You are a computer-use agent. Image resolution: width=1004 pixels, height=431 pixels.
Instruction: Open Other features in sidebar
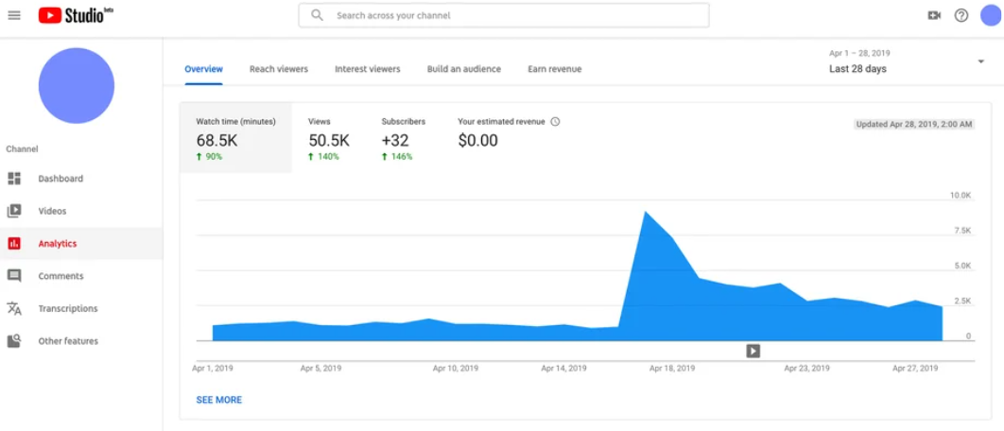click(67, 341)
